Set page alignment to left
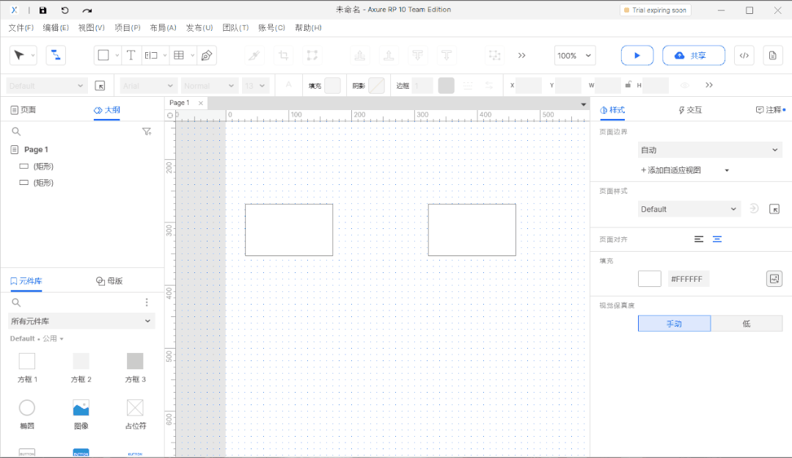Screen dimensions: 792x458 tap(699, 239)
